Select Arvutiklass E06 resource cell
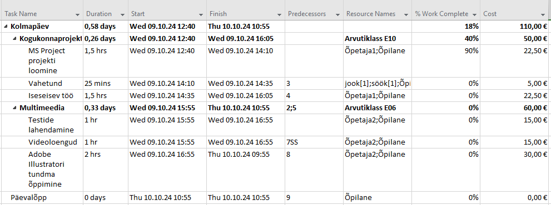Screen dimensions: 551x205 (378, 108)
